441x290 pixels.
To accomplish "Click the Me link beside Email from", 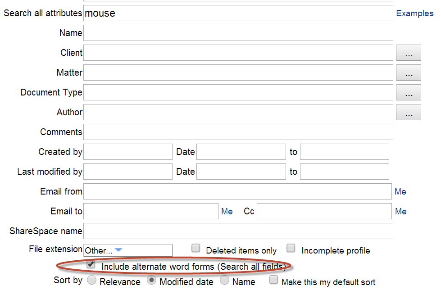I will click(x=400, y=191).
